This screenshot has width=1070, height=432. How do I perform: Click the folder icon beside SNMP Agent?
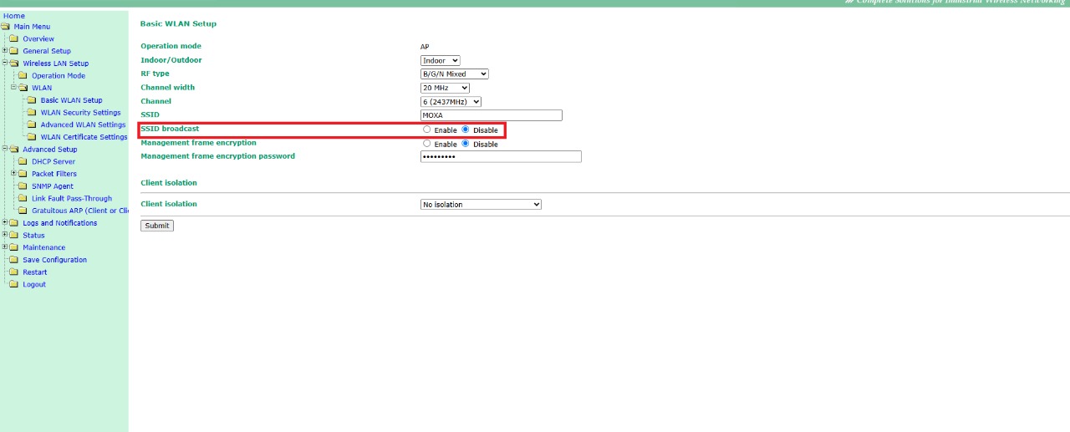pos(23,186)
